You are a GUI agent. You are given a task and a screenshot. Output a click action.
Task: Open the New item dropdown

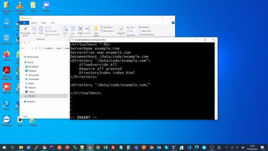pyautogui.click(x=107, y=27)
